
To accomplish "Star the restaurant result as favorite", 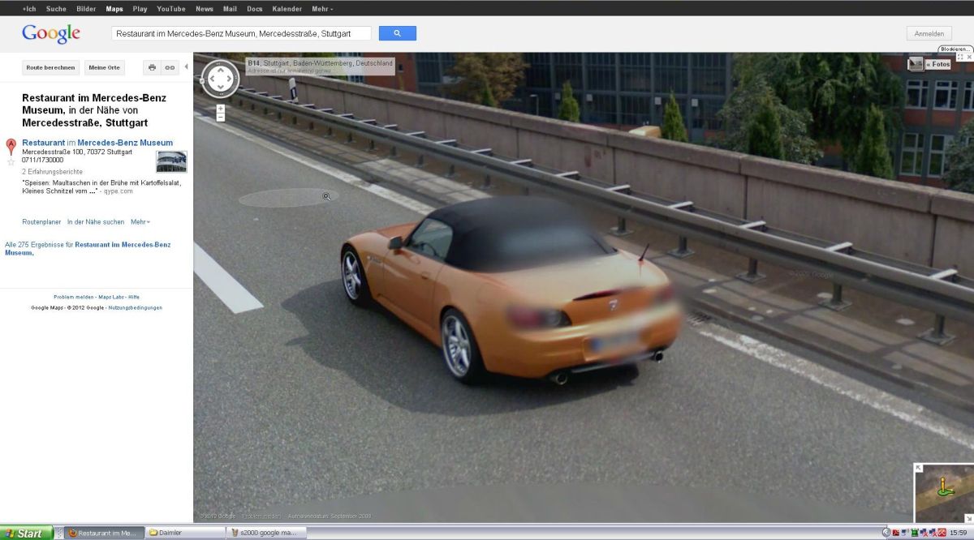I will coord(11,162).
